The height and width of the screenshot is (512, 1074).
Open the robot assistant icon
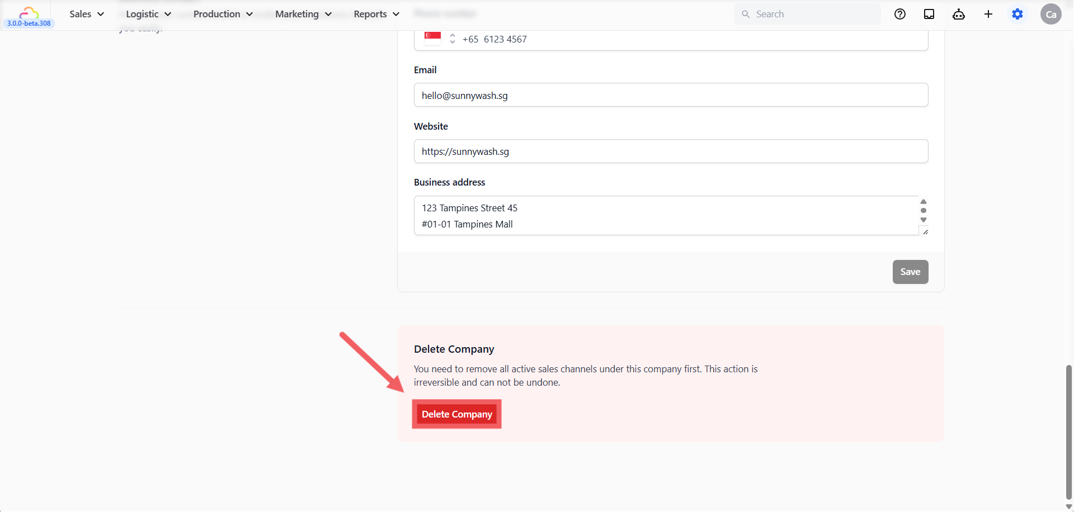coord(959,14)
